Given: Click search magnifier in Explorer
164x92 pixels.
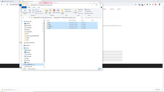Looking at the screenshot, I should pyautogui.click(x=100, y=18).
